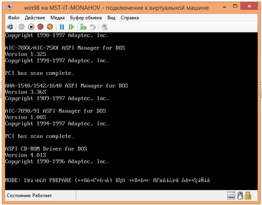The height and width of the screenshot is (205, 262).
Task: Click the mouse status icon
Action: 240,196
